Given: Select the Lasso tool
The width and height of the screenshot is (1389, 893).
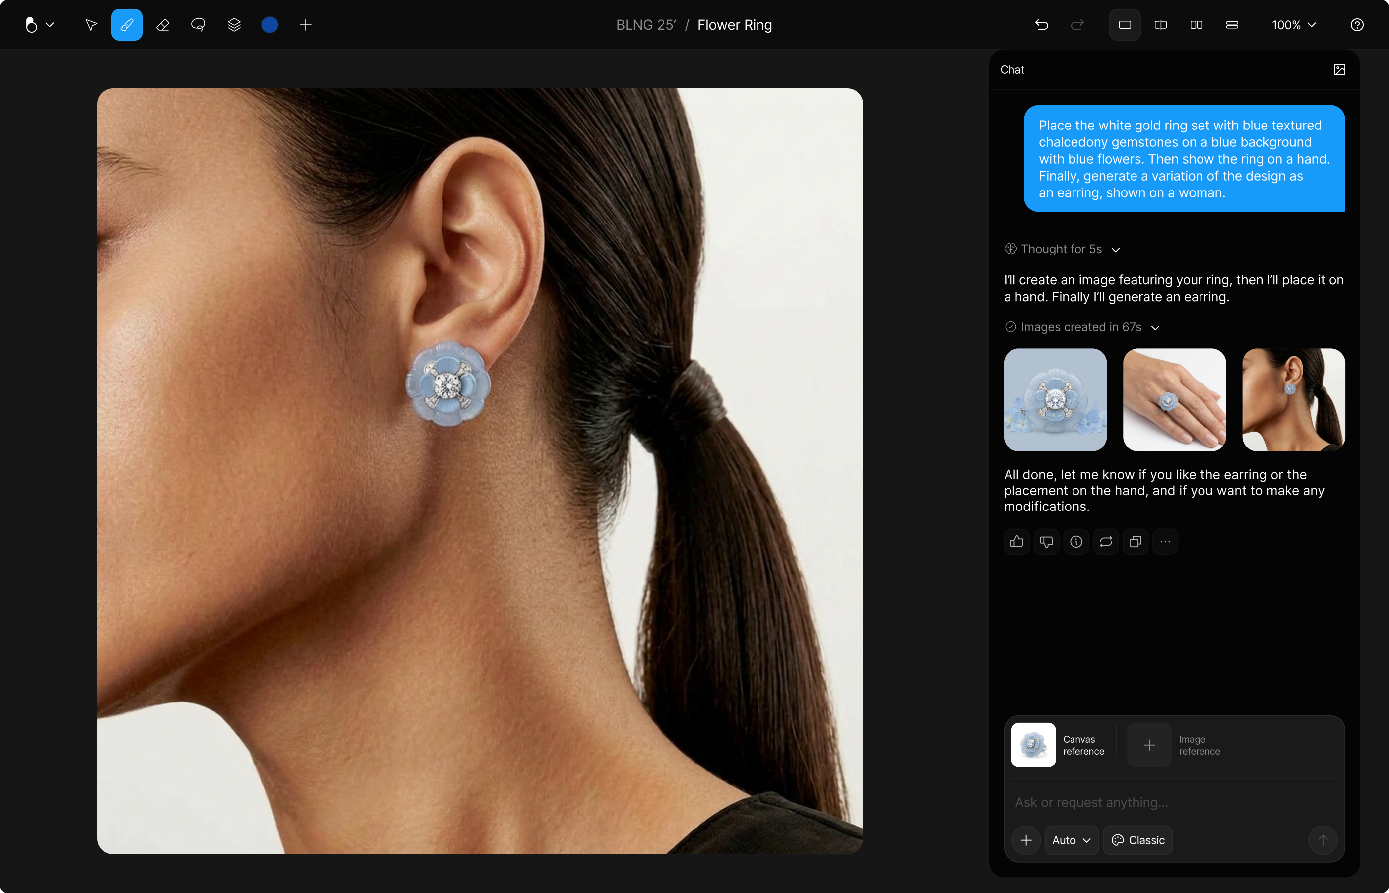Looking at the screenshot, I should tap(198, 25).
